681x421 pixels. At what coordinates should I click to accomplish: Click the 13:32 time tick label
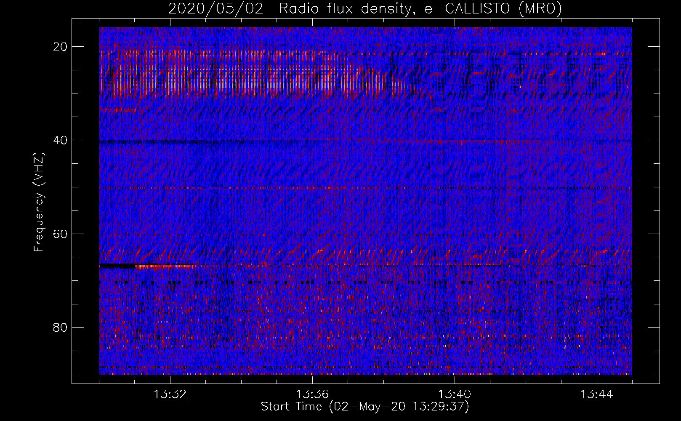tap(170, 394)
